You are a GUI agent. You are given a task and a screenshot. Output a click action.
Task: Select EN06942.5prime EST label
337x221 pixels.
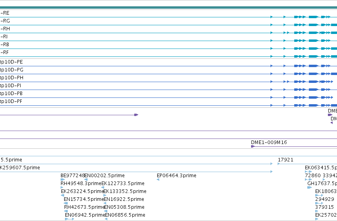point(85,215)
